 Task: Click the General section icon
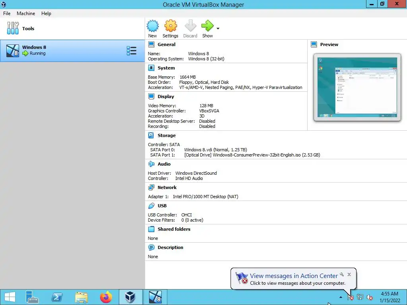click(151, 44)
